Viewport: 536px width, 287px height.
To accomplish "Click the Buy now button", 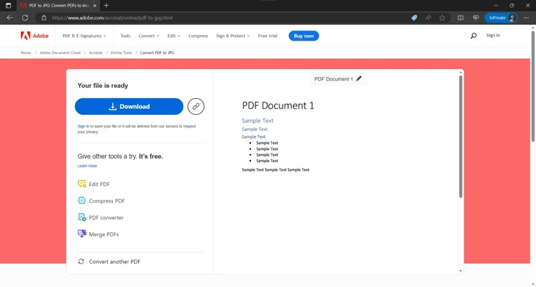I will [303, 36].
